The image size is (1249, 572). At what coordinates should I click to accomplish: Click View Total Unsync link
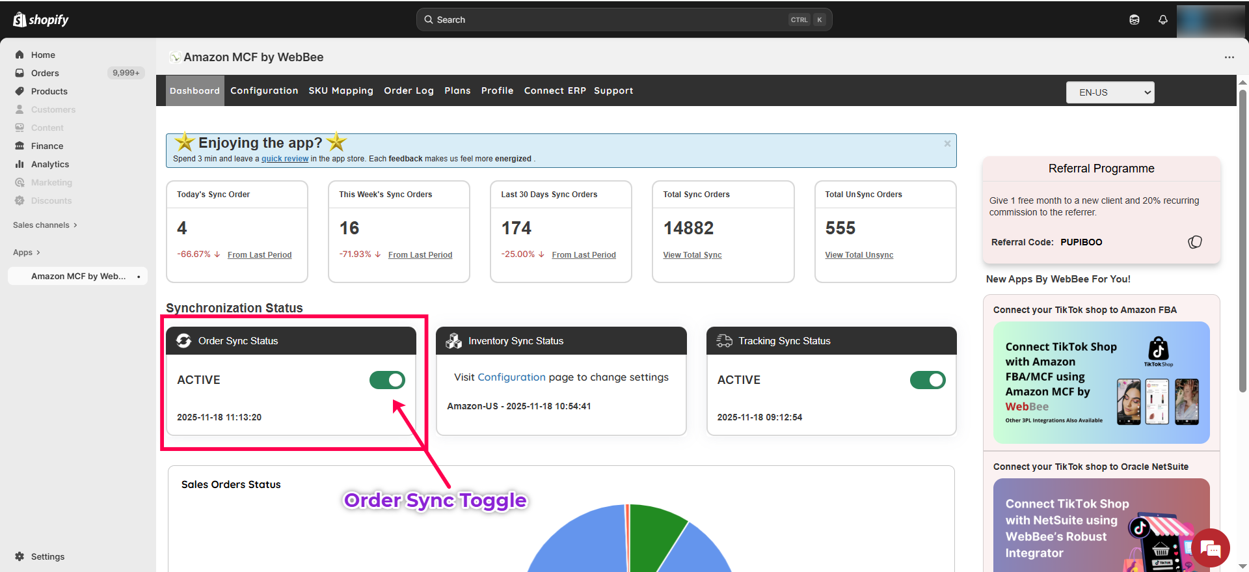pyautogui.click(x=859, y=255)
